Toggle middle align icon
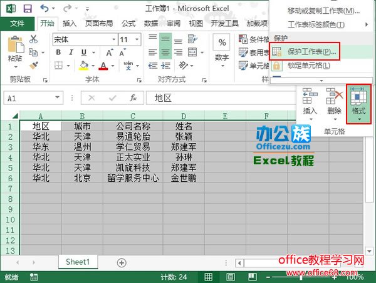Image resolution: width=376 pixels, height=283 pixels. pos(165,39)
